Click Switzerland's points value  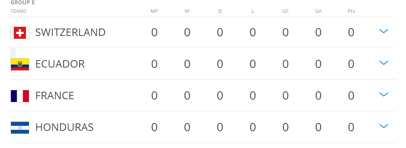click(351, 33)
